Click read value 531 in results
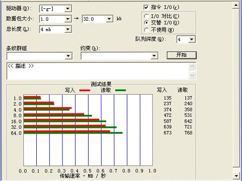The height and width of the screenshot is (181, 242). pyautogui.click(x=188, y=115)
